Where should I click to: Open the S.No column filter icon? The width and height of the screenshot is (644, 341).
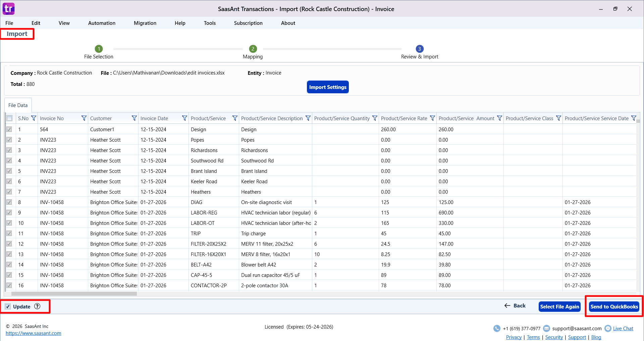[34, 118]
